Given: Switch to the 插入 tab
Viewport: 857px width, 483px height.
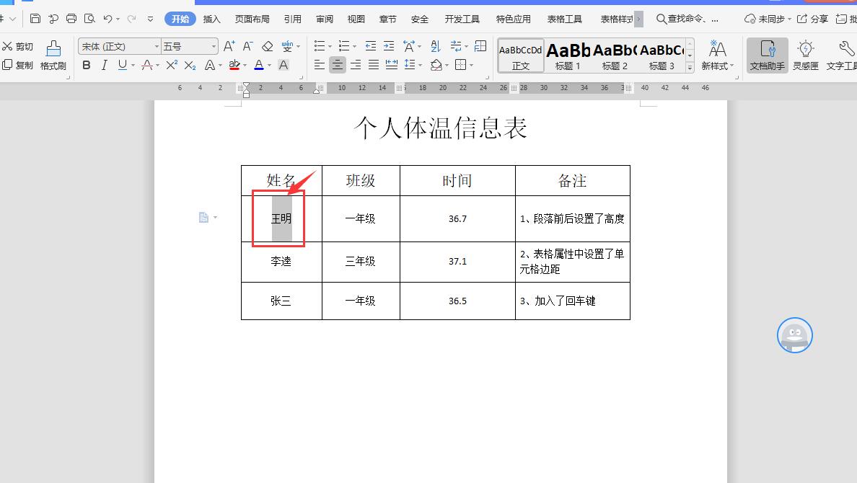Looking at the screenshot, I should (x=211, y=19).
